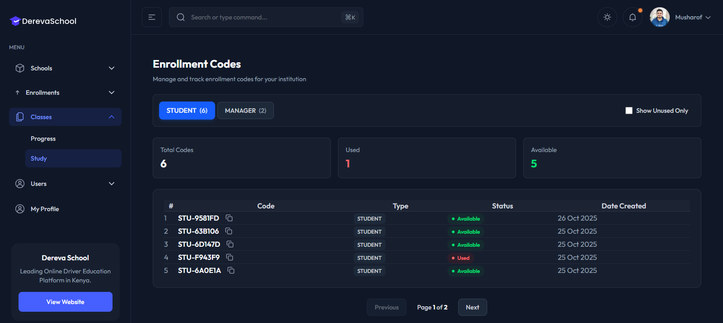Select code text STU-63B106
The width and height of the screenshot is (723, 323).
tap(198, 231)
